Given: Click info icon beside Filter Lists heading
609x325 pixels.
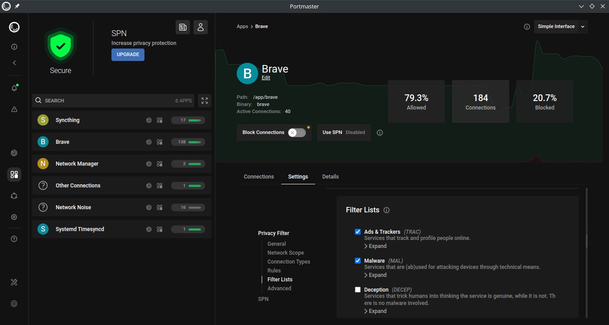Looking at the screenshot, I should pyautogui.click(x=387, y=210).
